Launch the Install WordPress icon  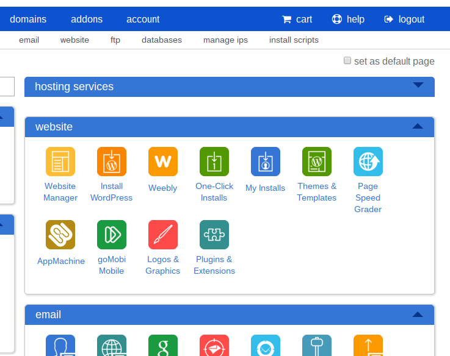pyautogui.click(x=112, y=162)
